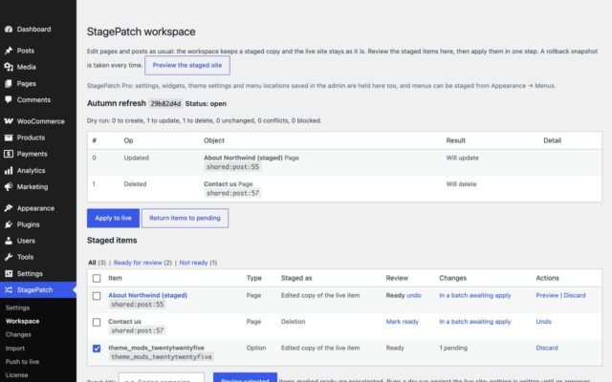The width and height of the screenshot is (612, 382).
Task: Click shared:post:55 code in dry run table
Action: (232, 167)
